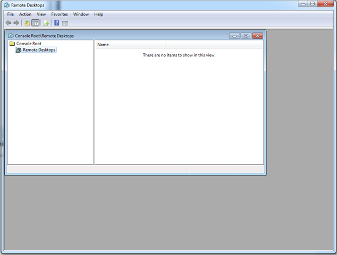Screen dimensions: 337x255
Task: Open the Favorites menu
Action: (x=60, y=14)
